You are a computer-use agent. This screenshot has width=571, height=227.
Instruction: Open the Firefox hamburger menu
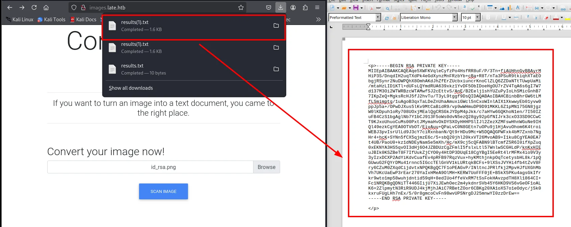click(x=317, y=7)
